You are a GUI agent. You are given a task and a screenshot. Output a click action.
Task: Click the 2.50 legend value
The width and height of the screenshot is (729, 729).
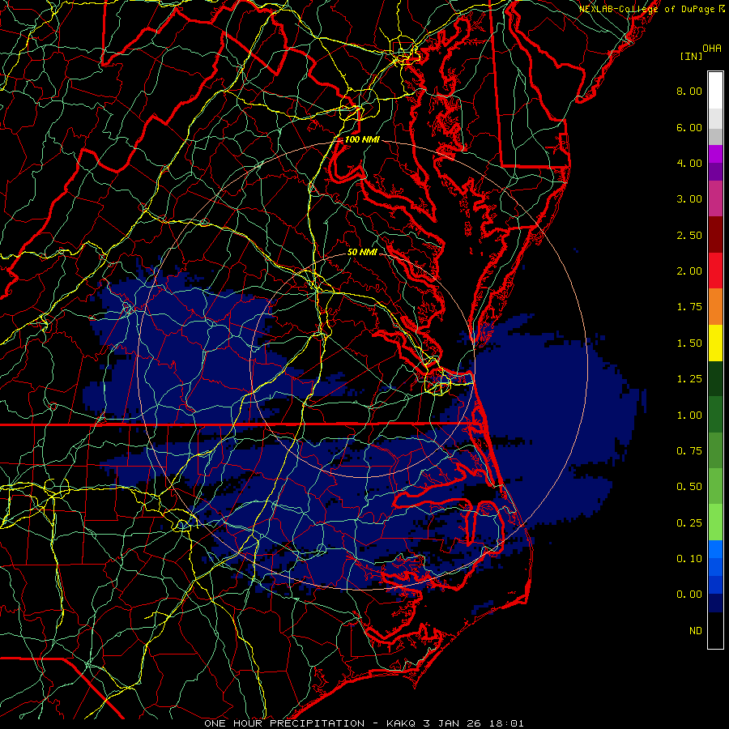tap(689, 235)
